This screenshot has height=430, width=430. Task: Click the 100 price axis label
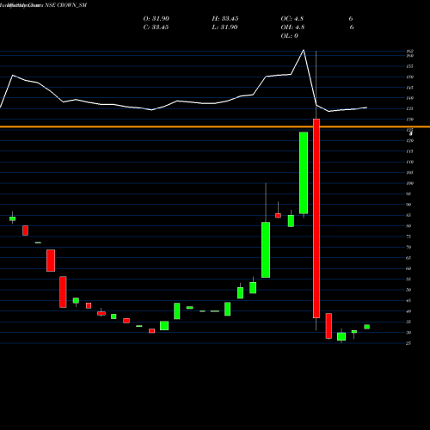point(410,183)
